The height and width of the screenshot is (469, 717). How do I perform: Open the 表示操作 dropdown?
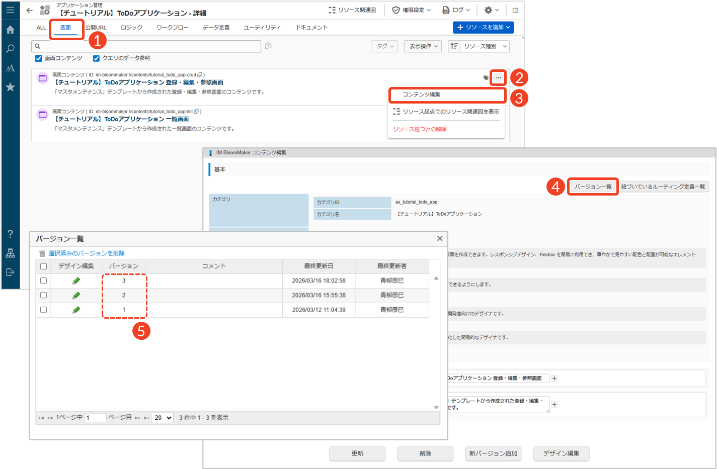pos(423,46)
